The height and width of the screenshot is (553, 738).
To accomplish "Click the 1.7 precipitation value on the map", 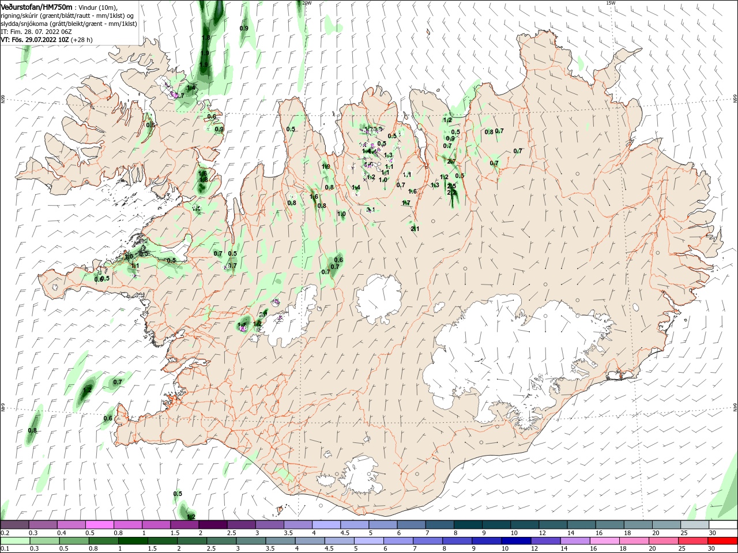I will coord(406,203).
